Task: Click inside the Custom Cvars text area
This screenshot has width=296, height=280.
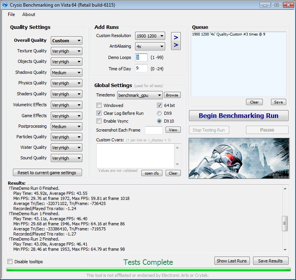Action: click(x=136, y=156)
